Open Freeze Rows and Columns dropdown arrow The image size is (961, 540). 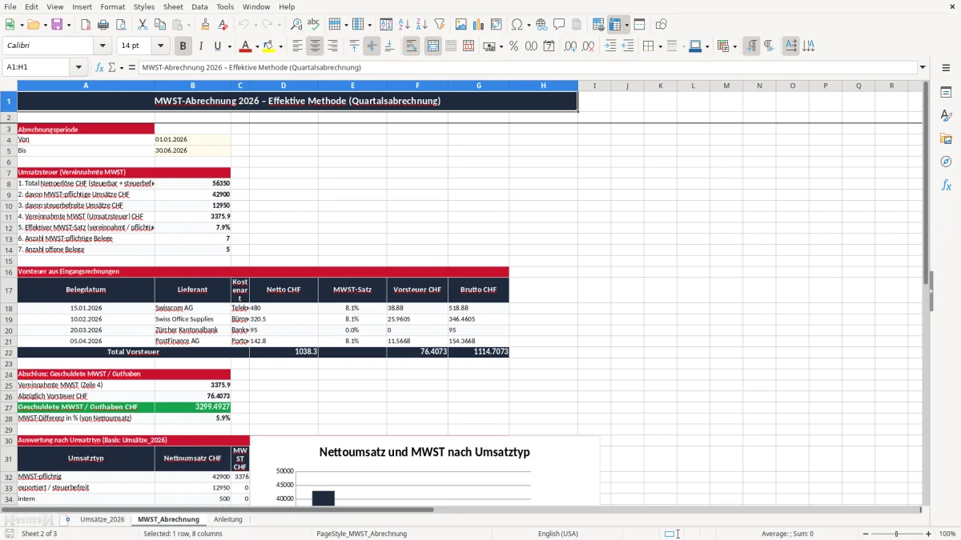click(627, 25)
